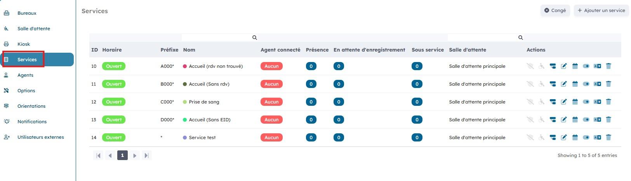
Task: Delete the Service test row
Action: (608, 138)
